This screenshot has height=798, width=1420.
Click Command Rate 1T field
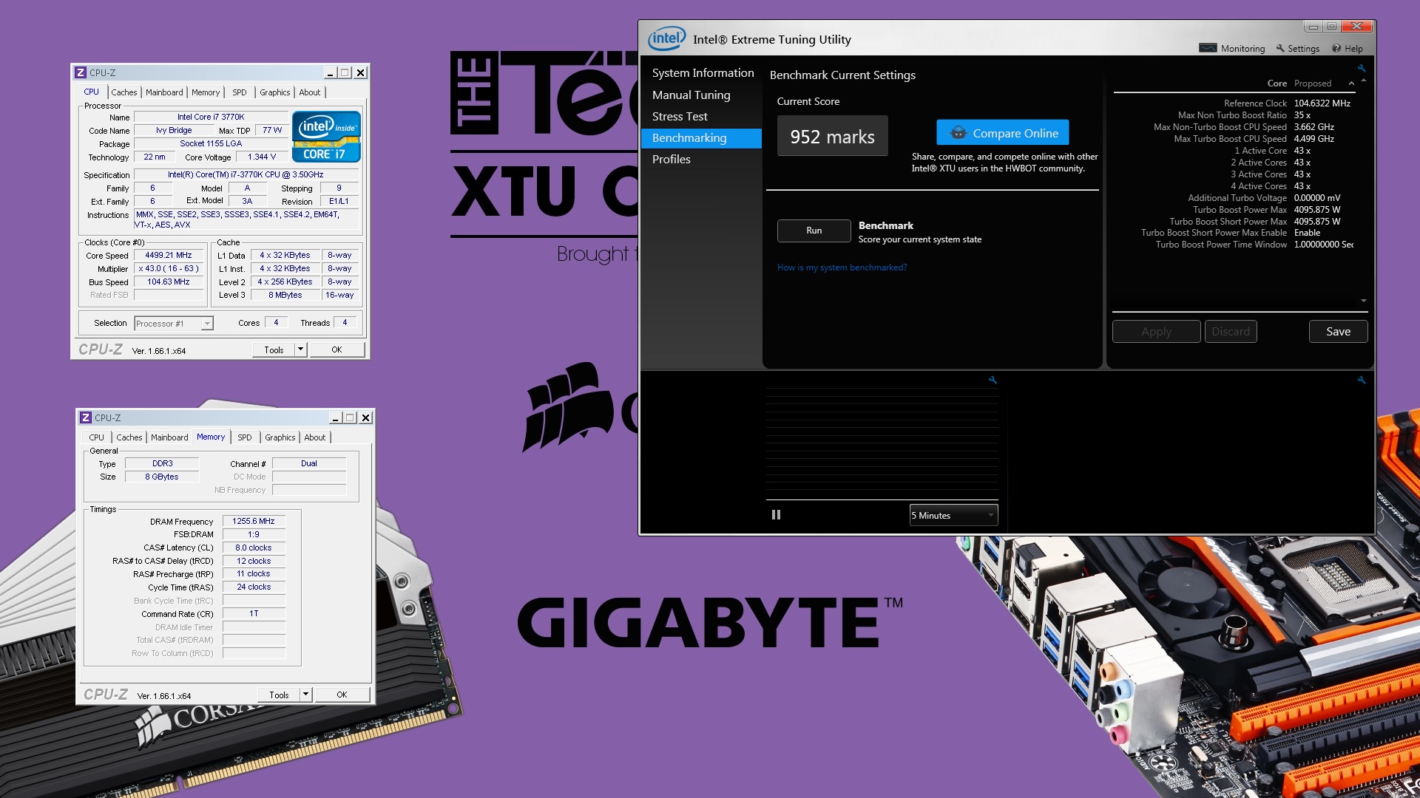(254, 614)
